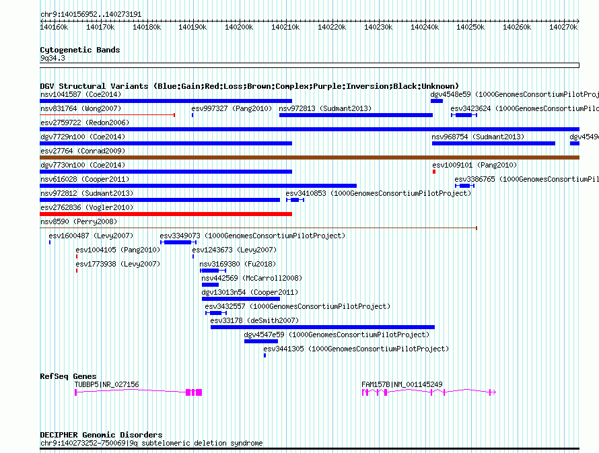Viewport: 599px width, 453px height.
Task: Open the dgv7729n100 (Coe2014) label
Action: pyautogui.click(x=83, y=137)
